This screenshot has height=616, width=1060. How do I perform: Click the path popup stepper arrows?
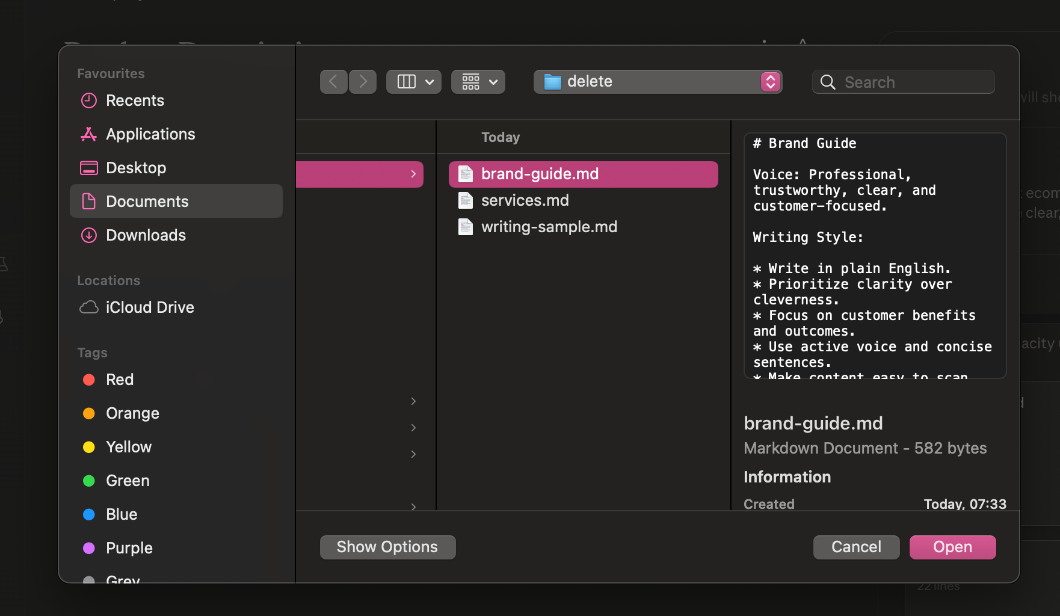[771, 82]
